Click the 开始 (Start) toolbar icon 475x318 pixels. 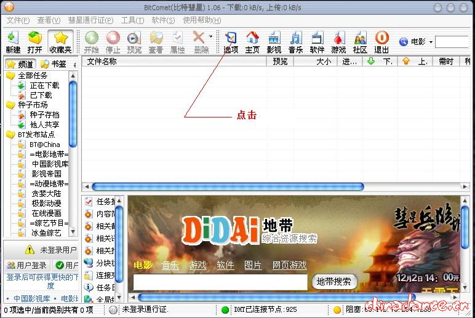(x=92, y=42)
